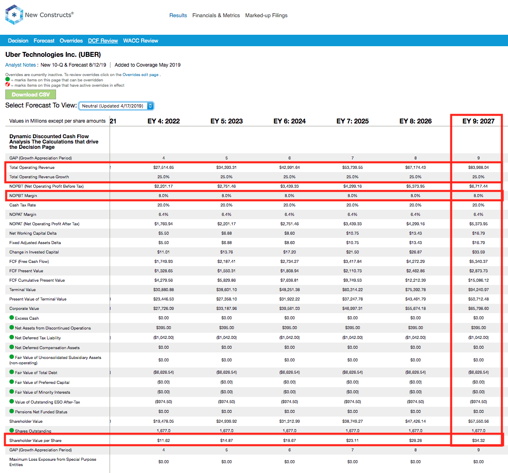The height and width of the screenshot is (473, 508).
Task: Select the EY 9: 2027 column header
Action: [479, 121]
